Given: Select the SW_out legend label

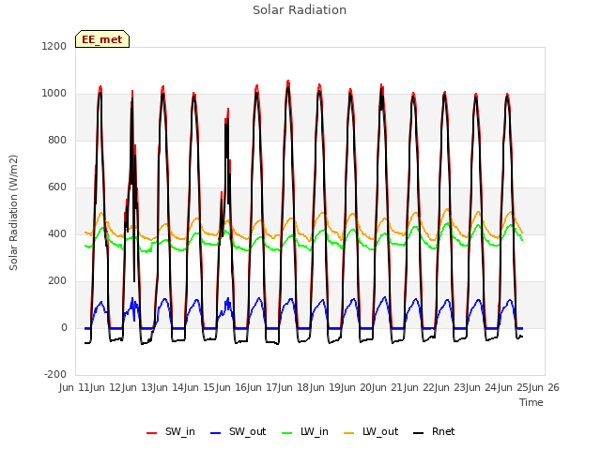Looking at the screenshot, I should [x=248, y=431].
